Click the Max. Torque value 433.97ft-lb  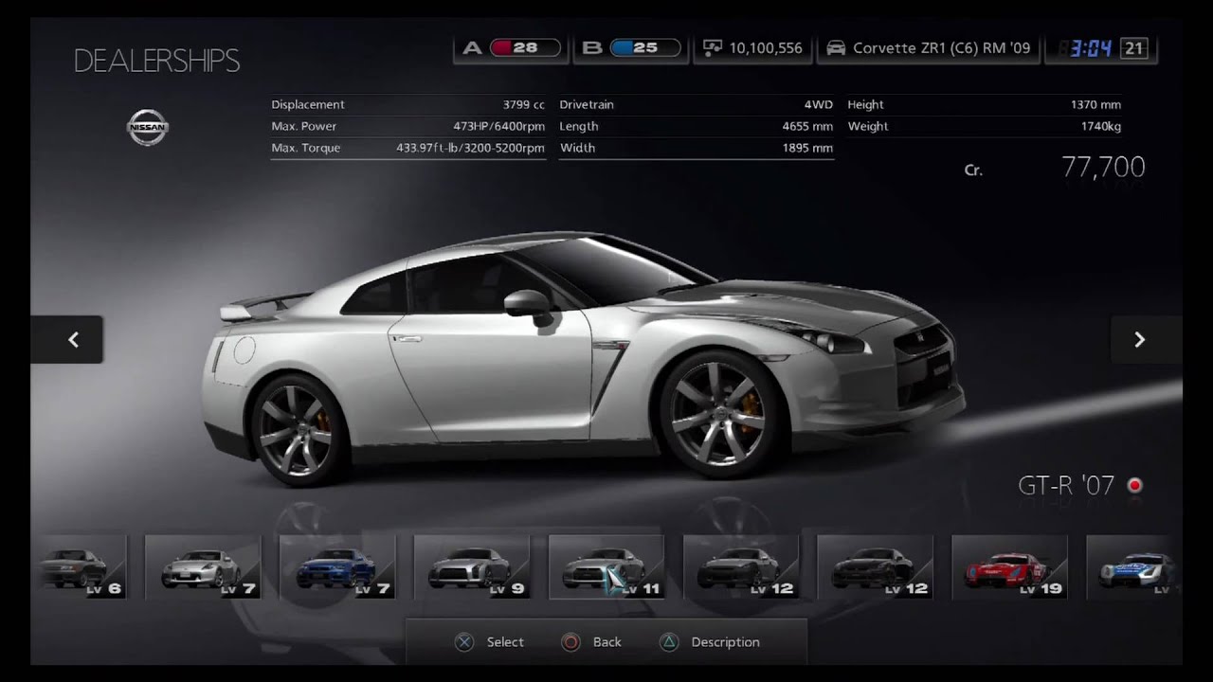click(x=471, y=148)
